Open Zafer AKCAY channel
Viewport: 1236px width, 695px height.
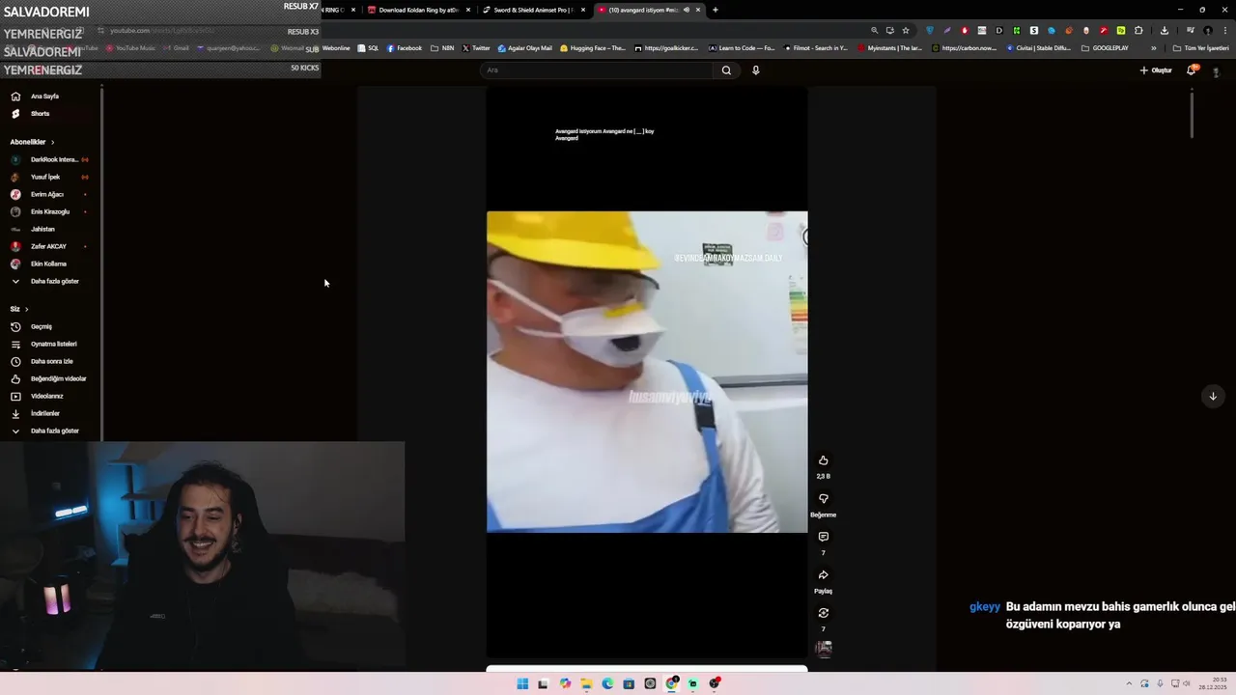pos(50,246)
